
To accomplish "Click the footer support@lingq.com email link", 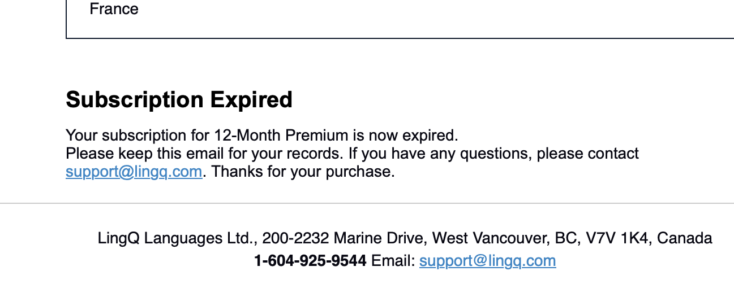I will (487, 261).
